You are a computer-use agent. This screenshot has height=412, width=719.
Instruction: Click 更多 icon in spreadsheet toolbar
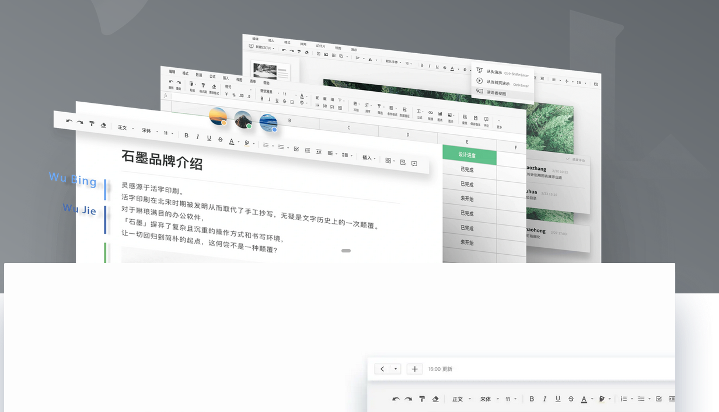(x=499, y=122)
